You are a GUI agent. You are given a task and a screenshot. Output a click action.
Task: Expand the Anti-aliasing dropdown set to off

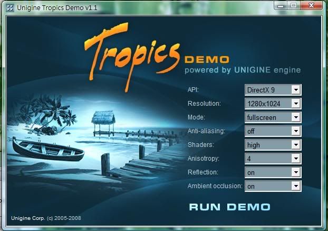[x=273, y=131]
